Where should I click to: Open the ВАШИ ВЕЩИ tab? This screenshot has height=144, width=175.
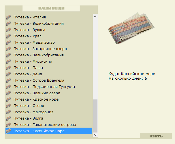point(51,8)
